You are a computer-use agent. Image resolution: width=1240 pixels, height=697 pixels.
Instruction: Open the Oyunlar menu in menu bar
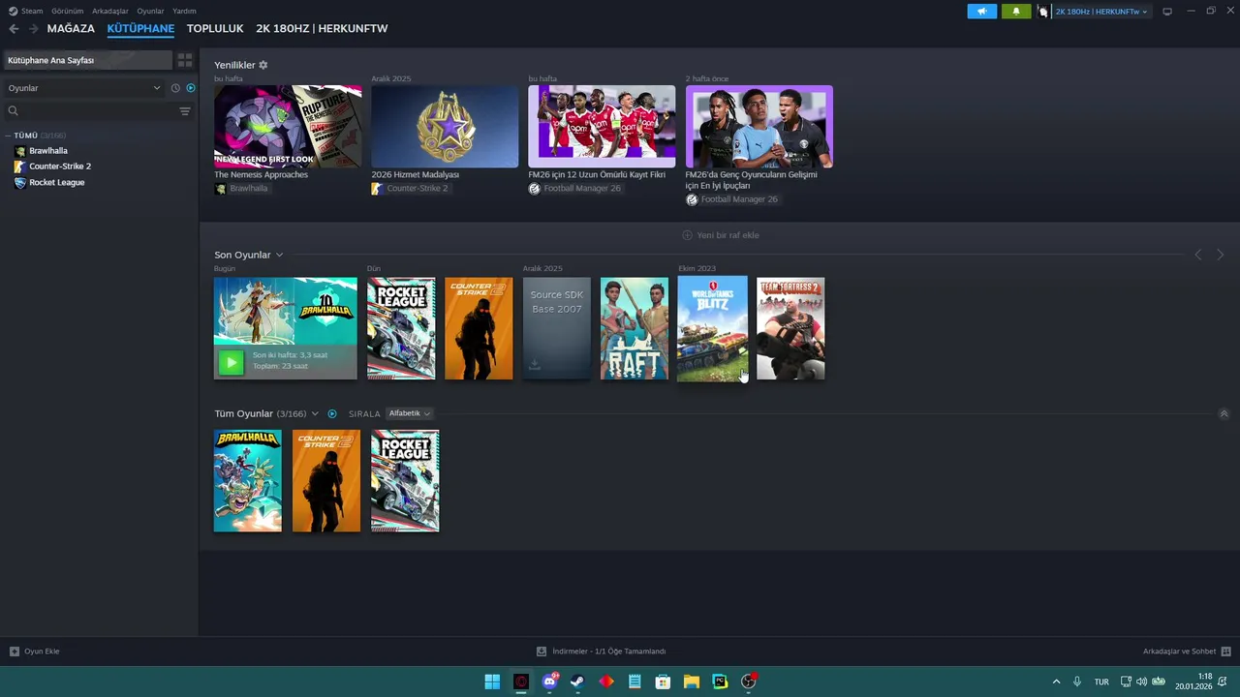[x=150, y=11]
